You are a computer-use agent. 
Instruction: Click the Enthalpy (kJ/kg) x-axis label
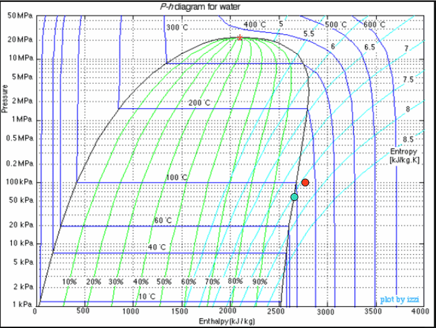click(227, 322)
